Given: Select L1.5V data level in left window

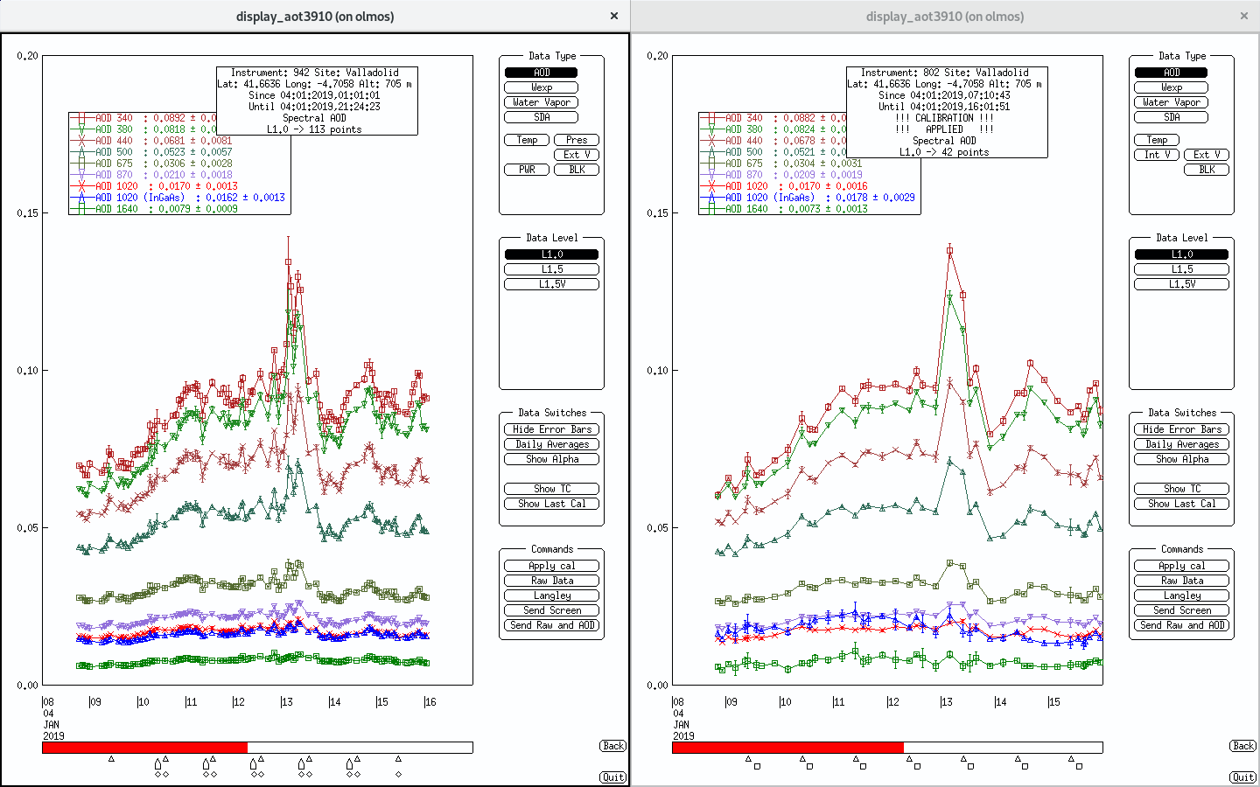Looking at the screenshot, I should [551, 284].
